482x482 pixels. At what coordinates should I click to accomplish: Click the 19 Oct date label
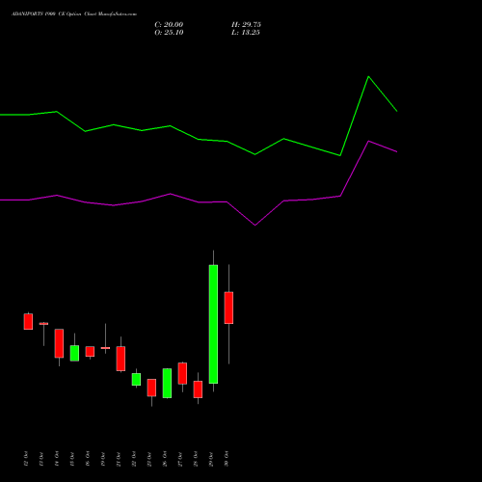[x=103, y=459]
